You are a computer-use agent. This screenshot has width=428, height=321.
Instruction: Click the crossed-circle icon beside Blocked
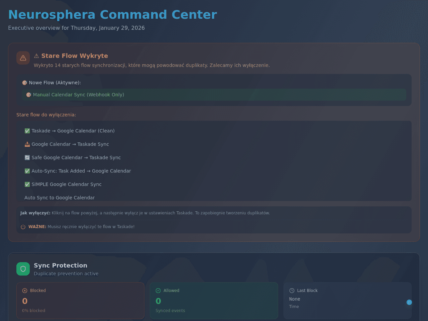point(25,291)
